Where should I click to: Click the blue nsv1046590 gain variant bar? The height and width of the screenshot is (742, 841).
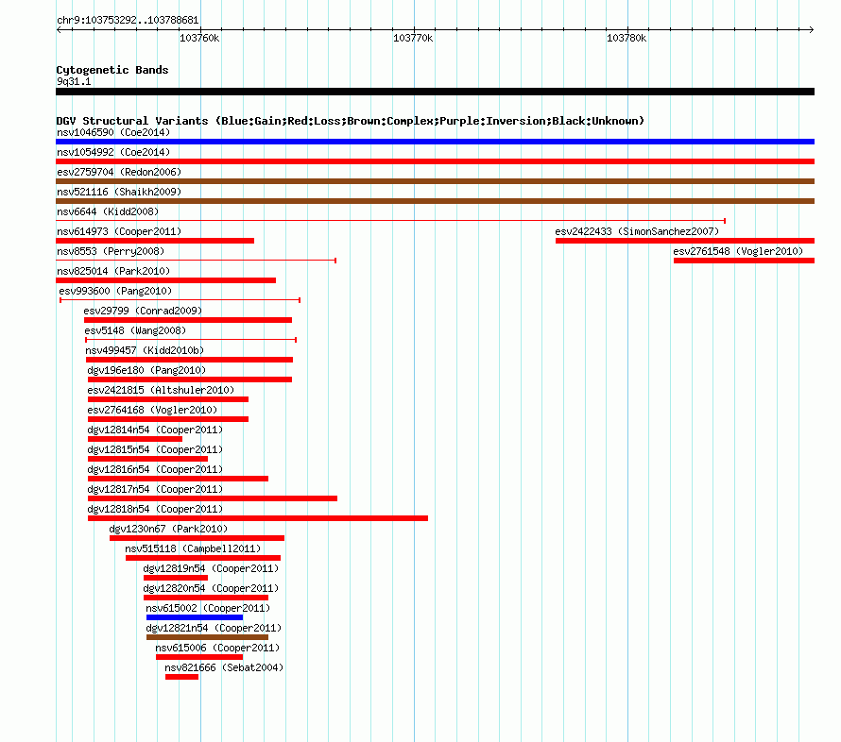[x=435, y=142]
